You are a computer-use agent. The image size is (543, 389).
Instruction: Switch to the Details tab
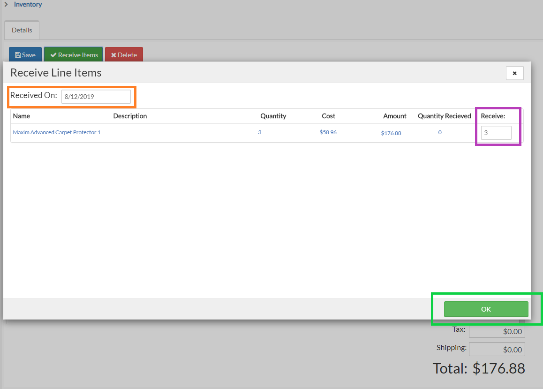[x=22, y=30]
